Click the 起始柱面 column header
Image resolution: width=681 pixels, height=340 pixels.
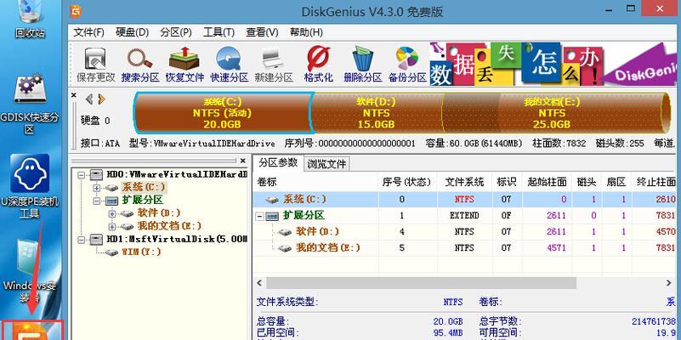pyautogui.click(x=548, y=183)
